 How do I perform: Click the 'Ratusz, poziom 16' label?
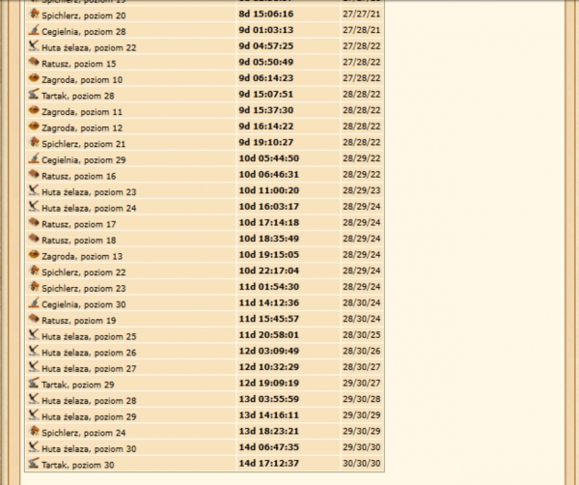[78, 176]
